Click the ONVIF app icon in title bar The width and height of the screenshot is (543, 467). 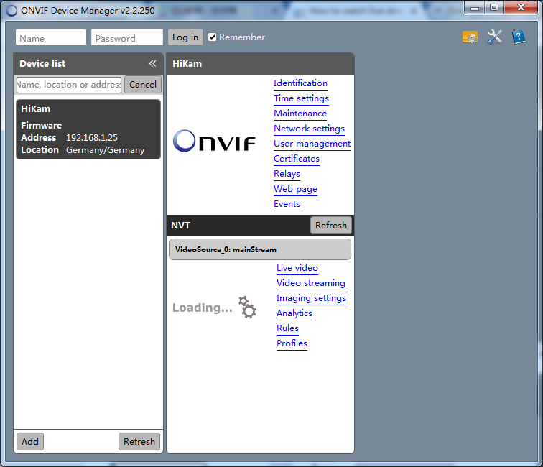pos(11,11)
